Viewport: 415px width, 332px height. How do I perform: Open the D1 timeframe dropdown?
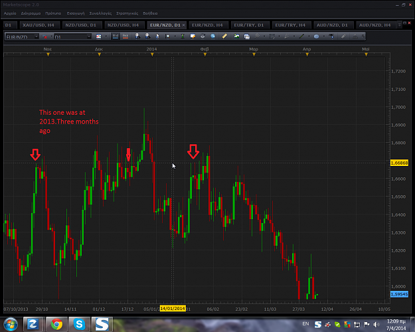coord(89,37)
